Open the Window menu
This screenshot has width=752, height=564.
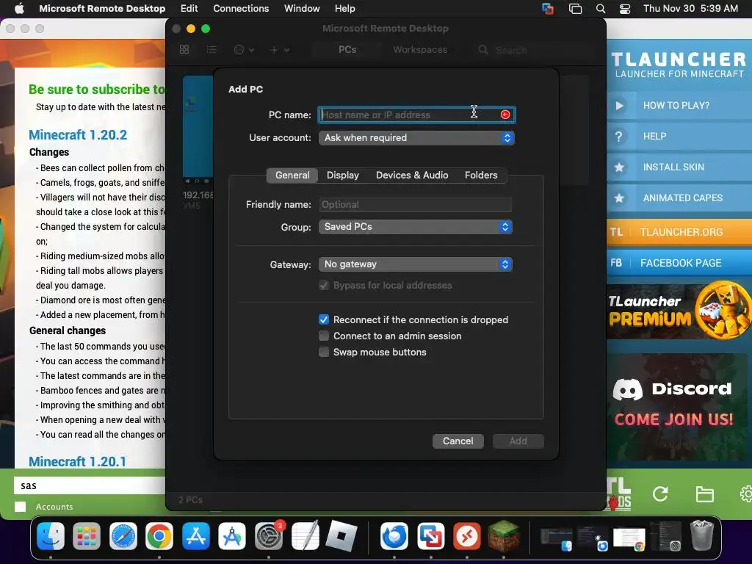302,8
